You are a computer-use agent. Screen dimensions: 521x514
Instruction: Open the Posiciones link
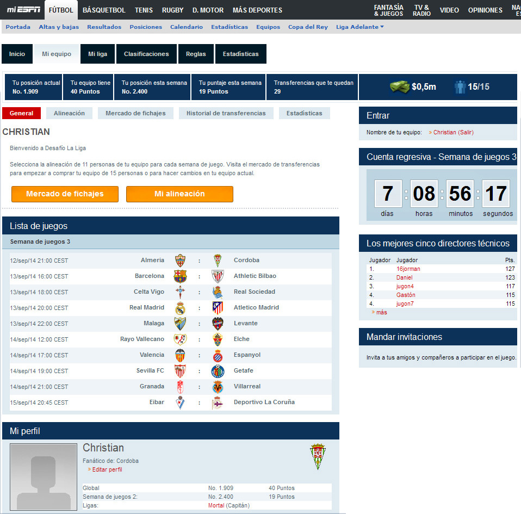146,27
